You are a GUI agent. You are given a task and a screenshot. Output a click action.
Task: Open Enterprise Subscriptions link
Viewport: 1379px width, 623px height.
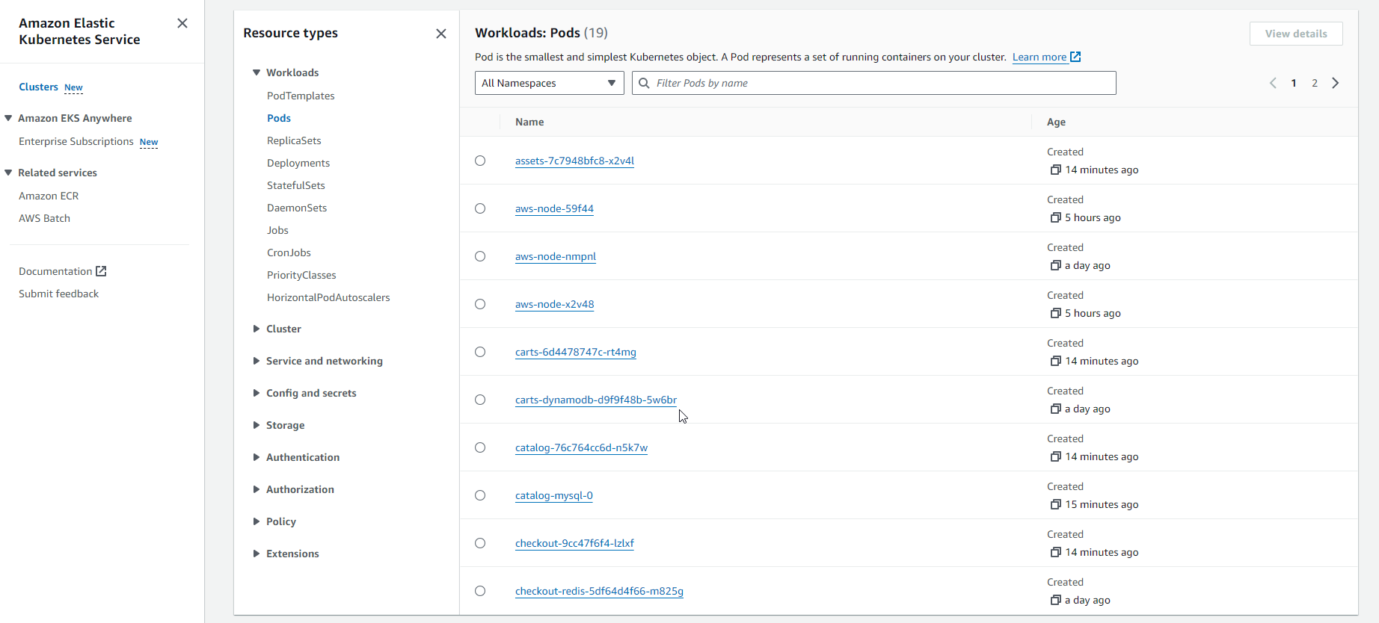76,141
